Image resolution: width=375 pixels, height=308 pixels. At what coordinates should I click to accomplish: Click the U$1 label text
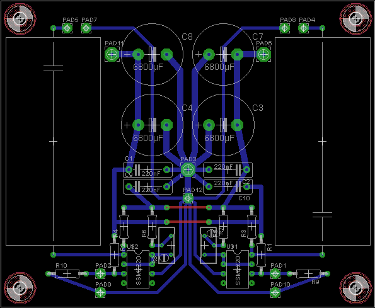(232, 247)
